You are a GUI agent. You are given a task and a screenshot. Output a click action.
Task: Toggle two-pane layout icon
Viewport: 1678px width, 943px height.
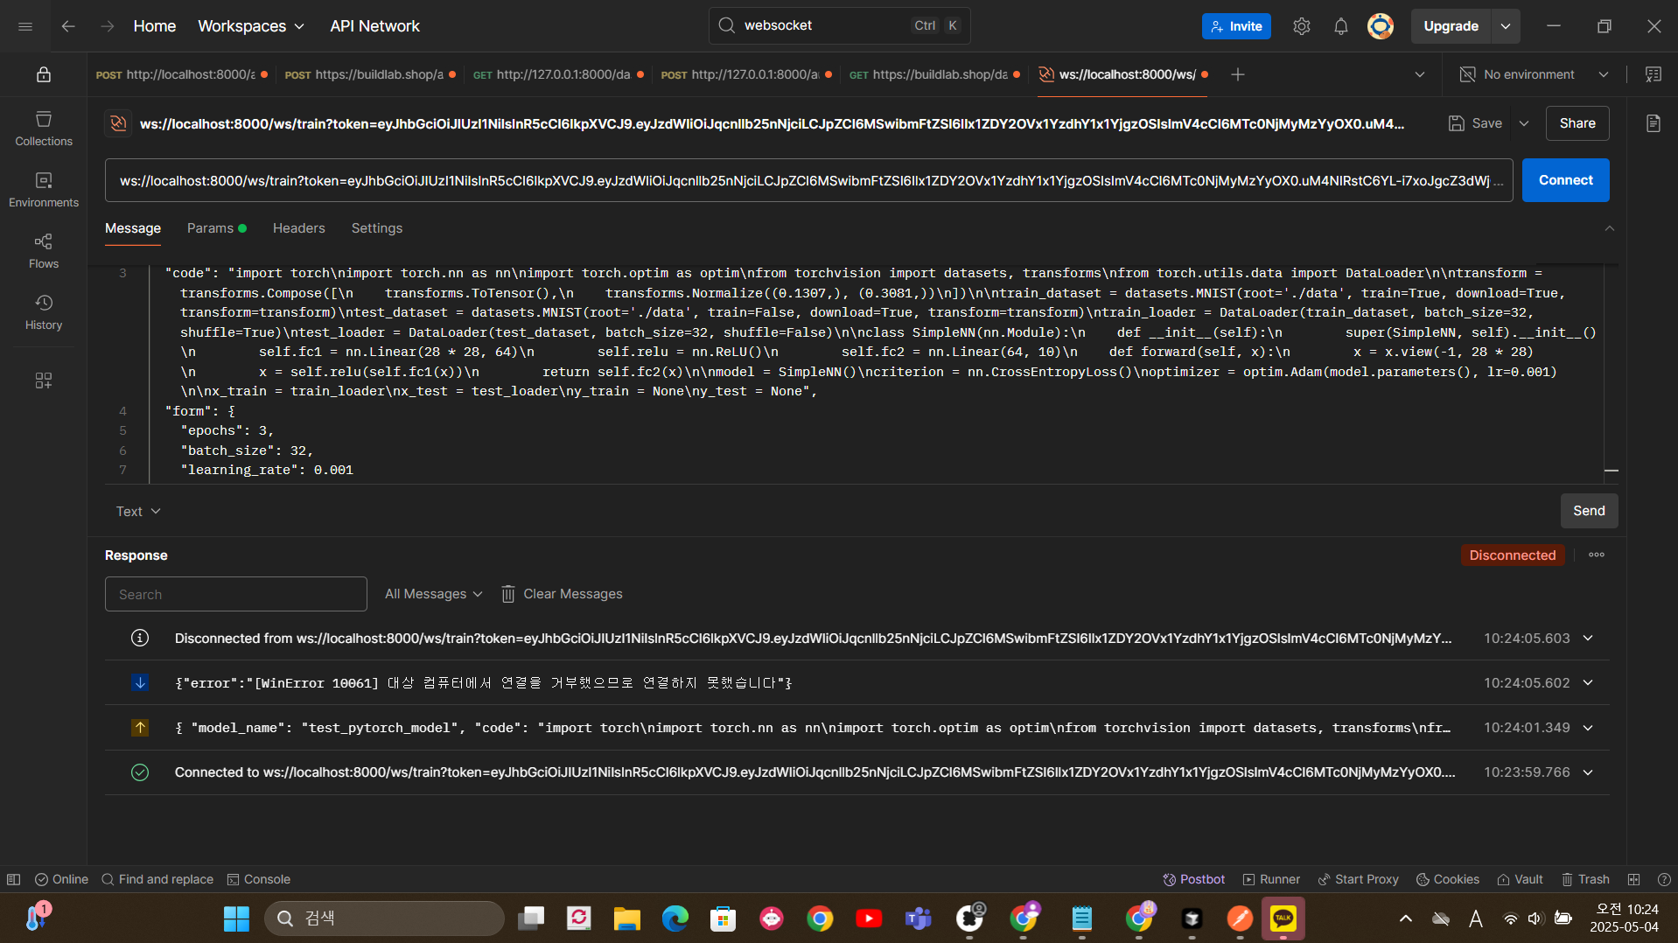tap(1633, 879)
